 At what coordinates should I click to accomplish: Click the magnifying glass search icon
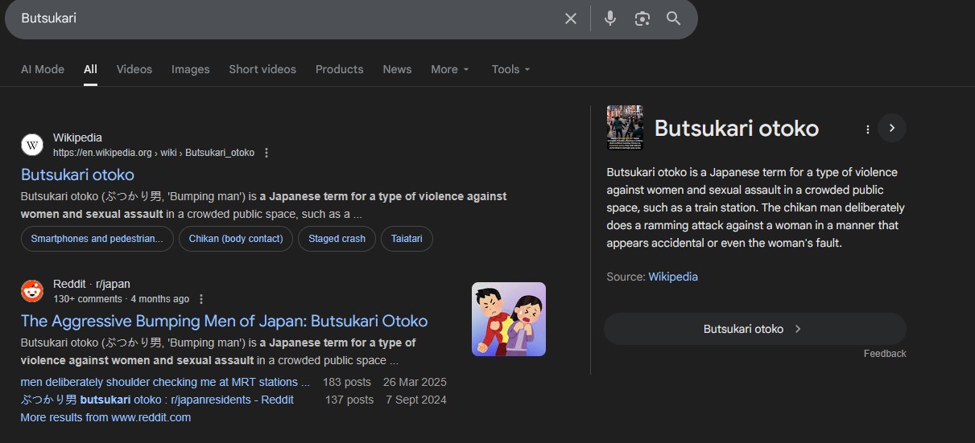pos(674,18)
